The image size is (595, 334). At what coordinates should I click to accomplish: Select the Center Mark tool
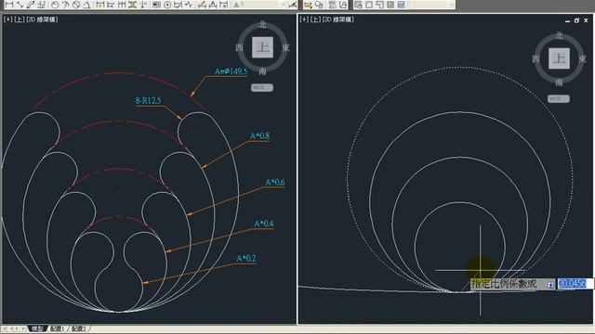click(167, 5)
